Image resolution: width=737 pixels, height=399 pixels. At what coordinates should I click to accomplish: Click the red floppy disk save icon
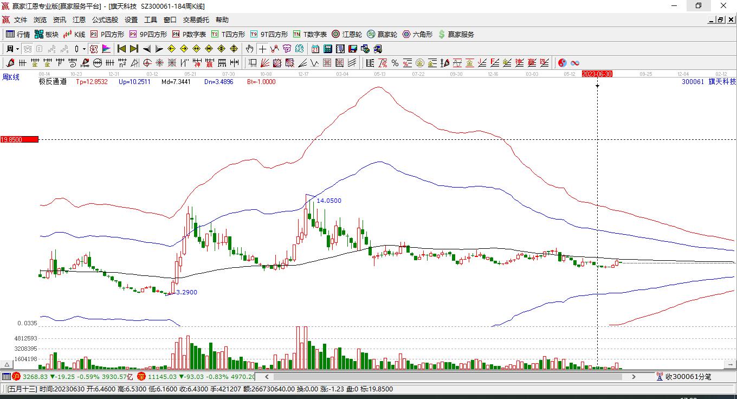tap(352, 49)
